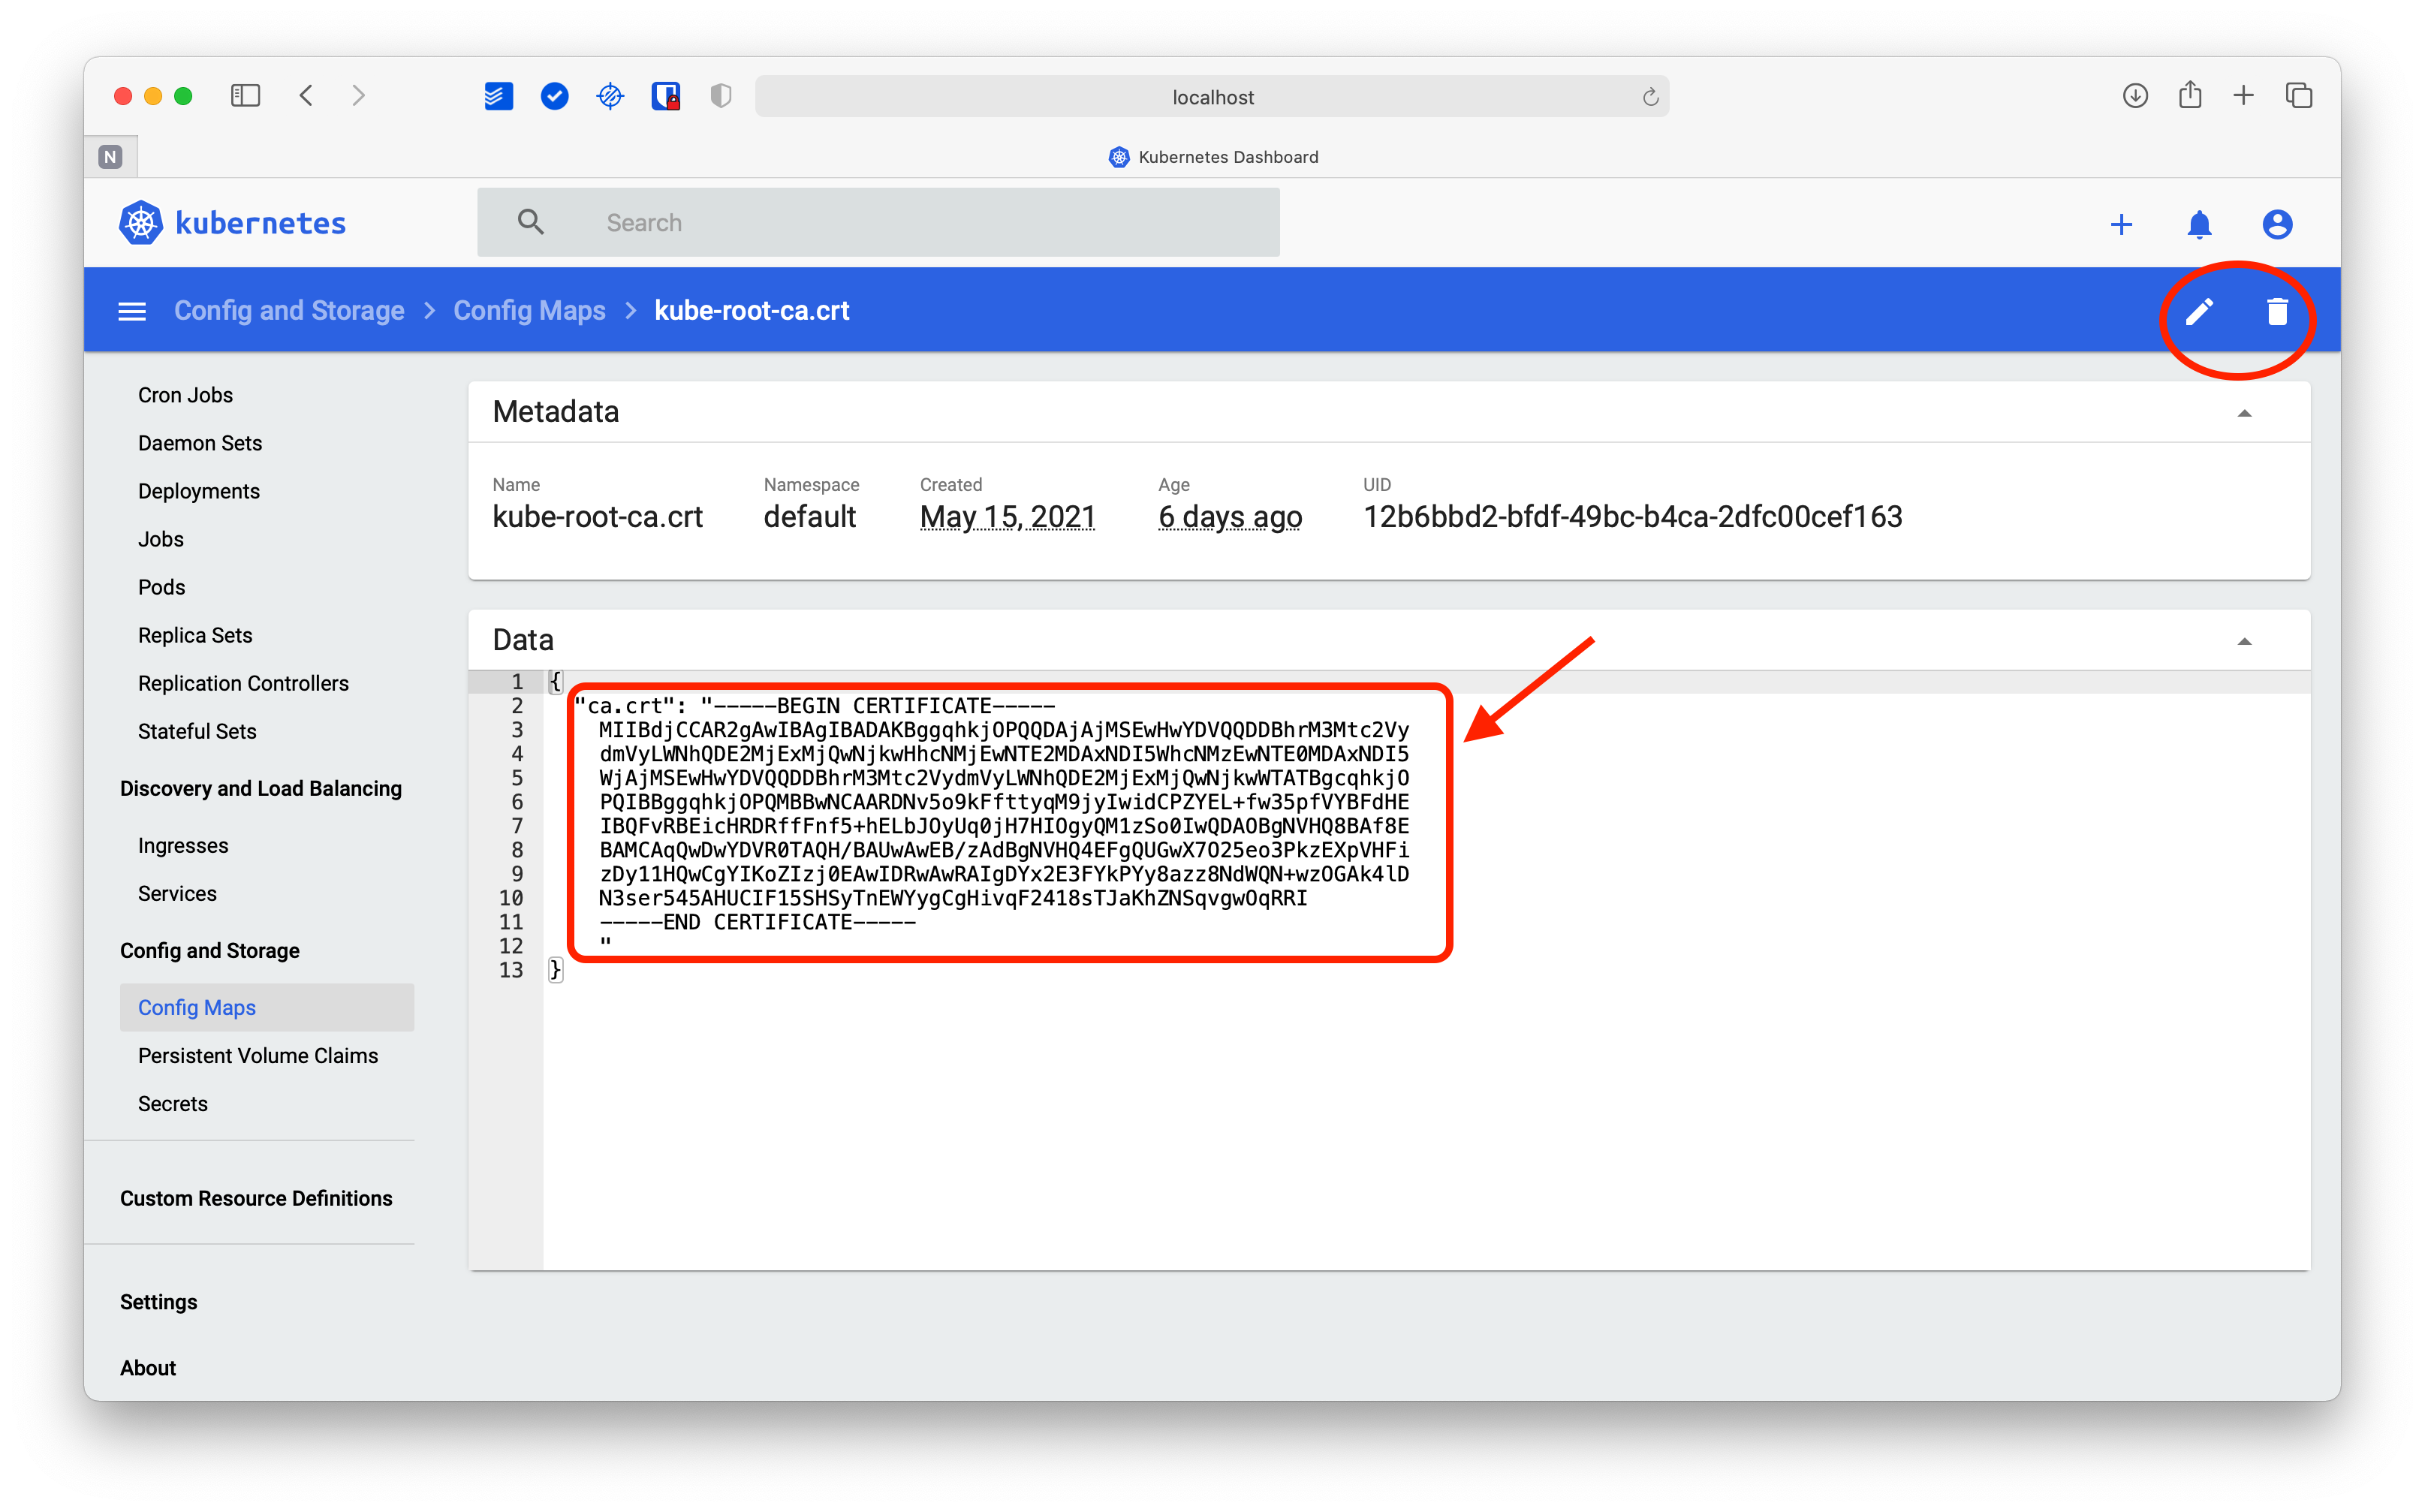
Task: Click kube-root-ca.crt breadcrumb title
Action: tap(752, 311)
